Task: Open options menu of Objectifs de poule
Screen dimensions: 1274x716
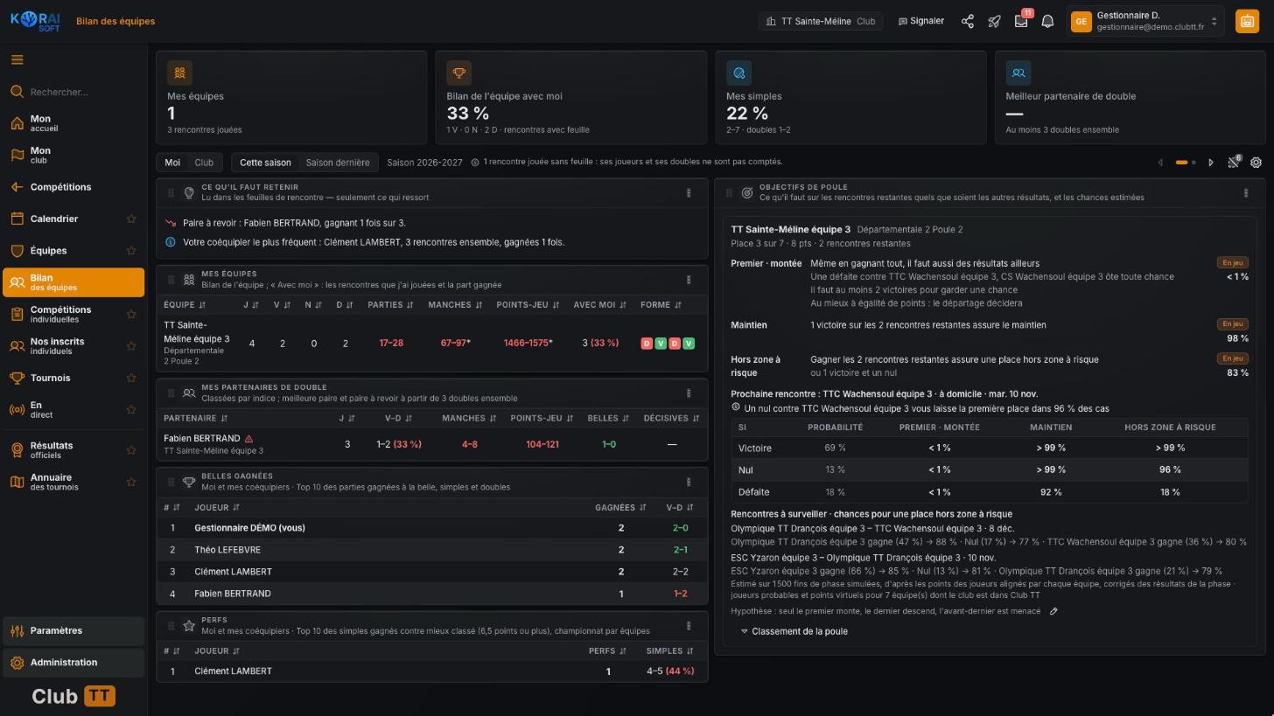Action: (1246, 192)
